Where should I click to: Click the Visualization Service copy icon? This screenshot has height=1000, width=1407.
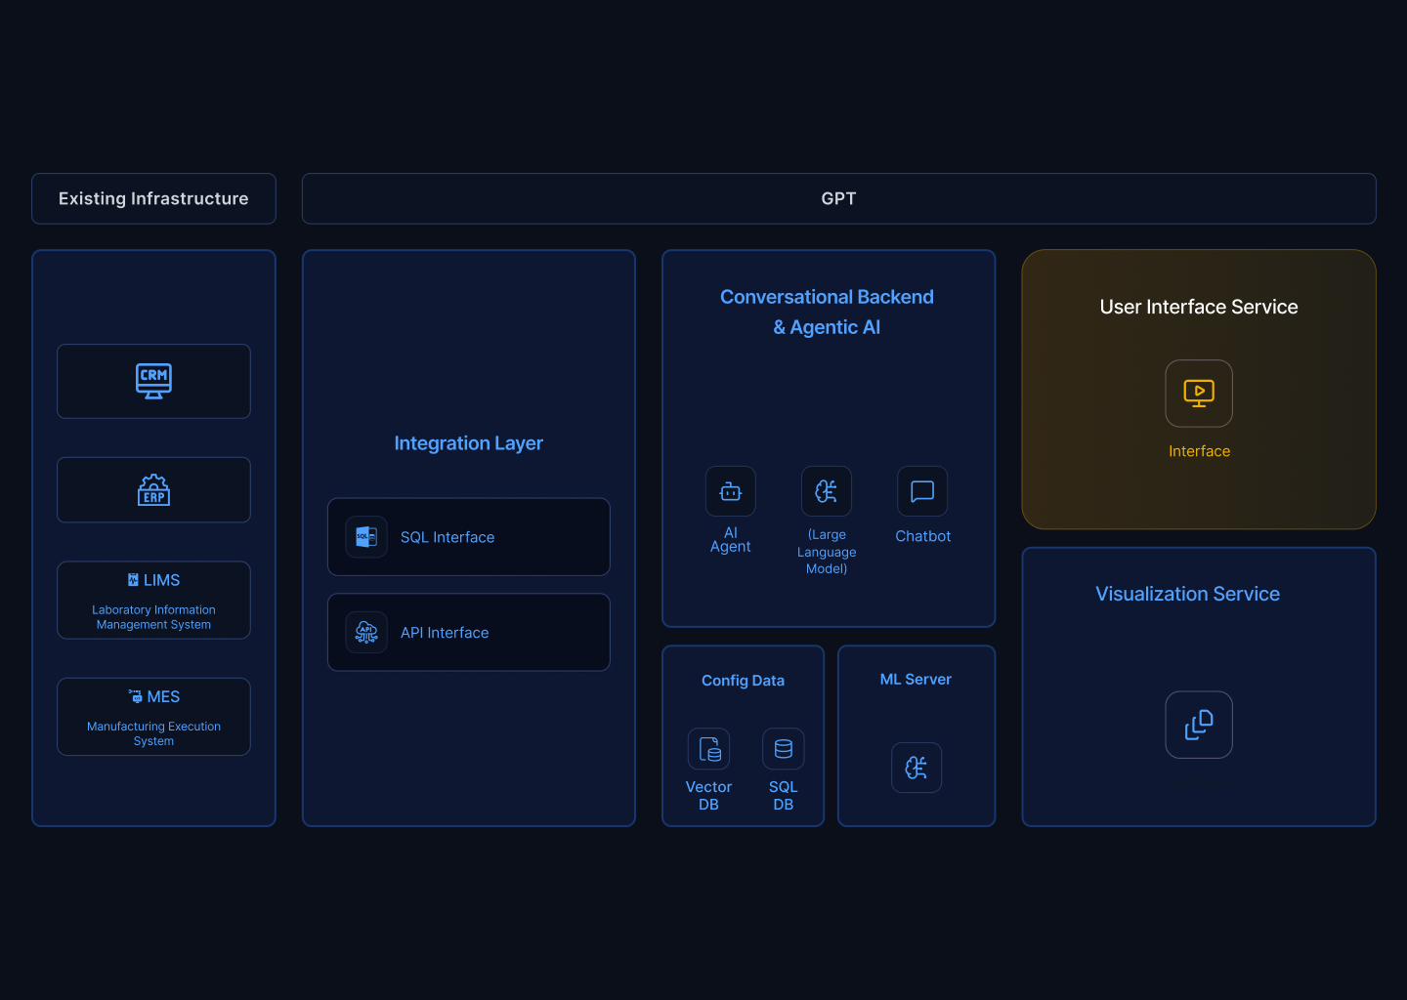tap(1199, 725)
